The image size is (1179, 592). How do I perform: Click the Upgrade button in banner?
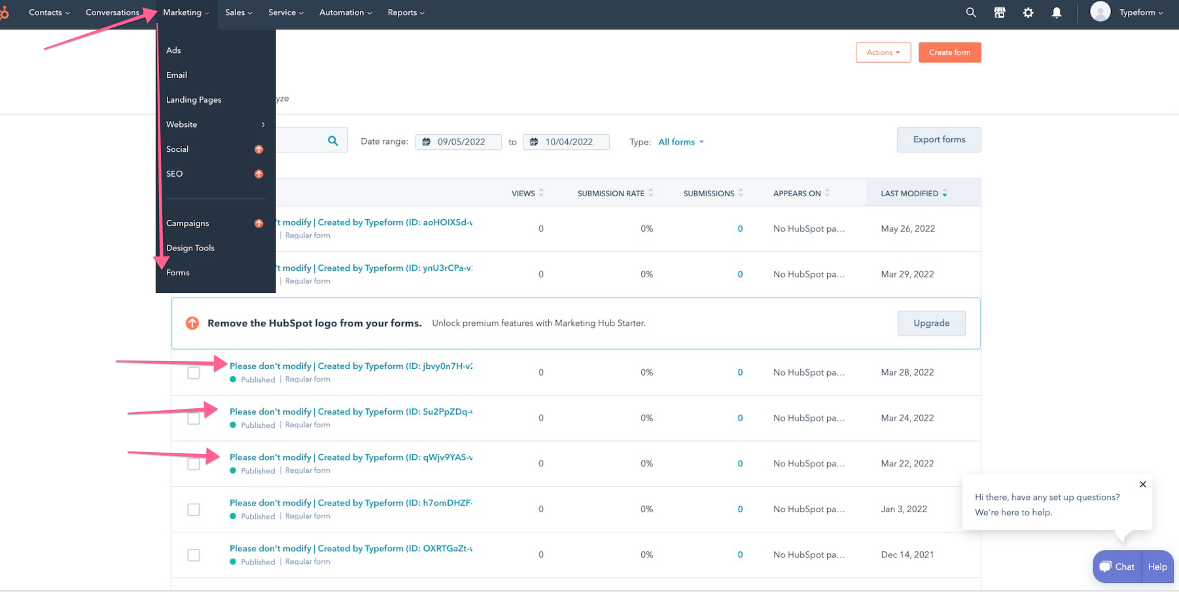pyautogui.click(x=931, y=323)
